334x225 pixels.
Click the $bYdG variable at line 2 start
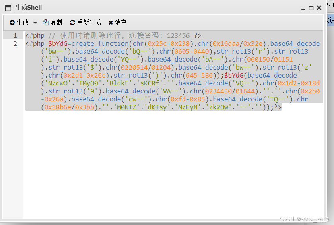point(58,44)
